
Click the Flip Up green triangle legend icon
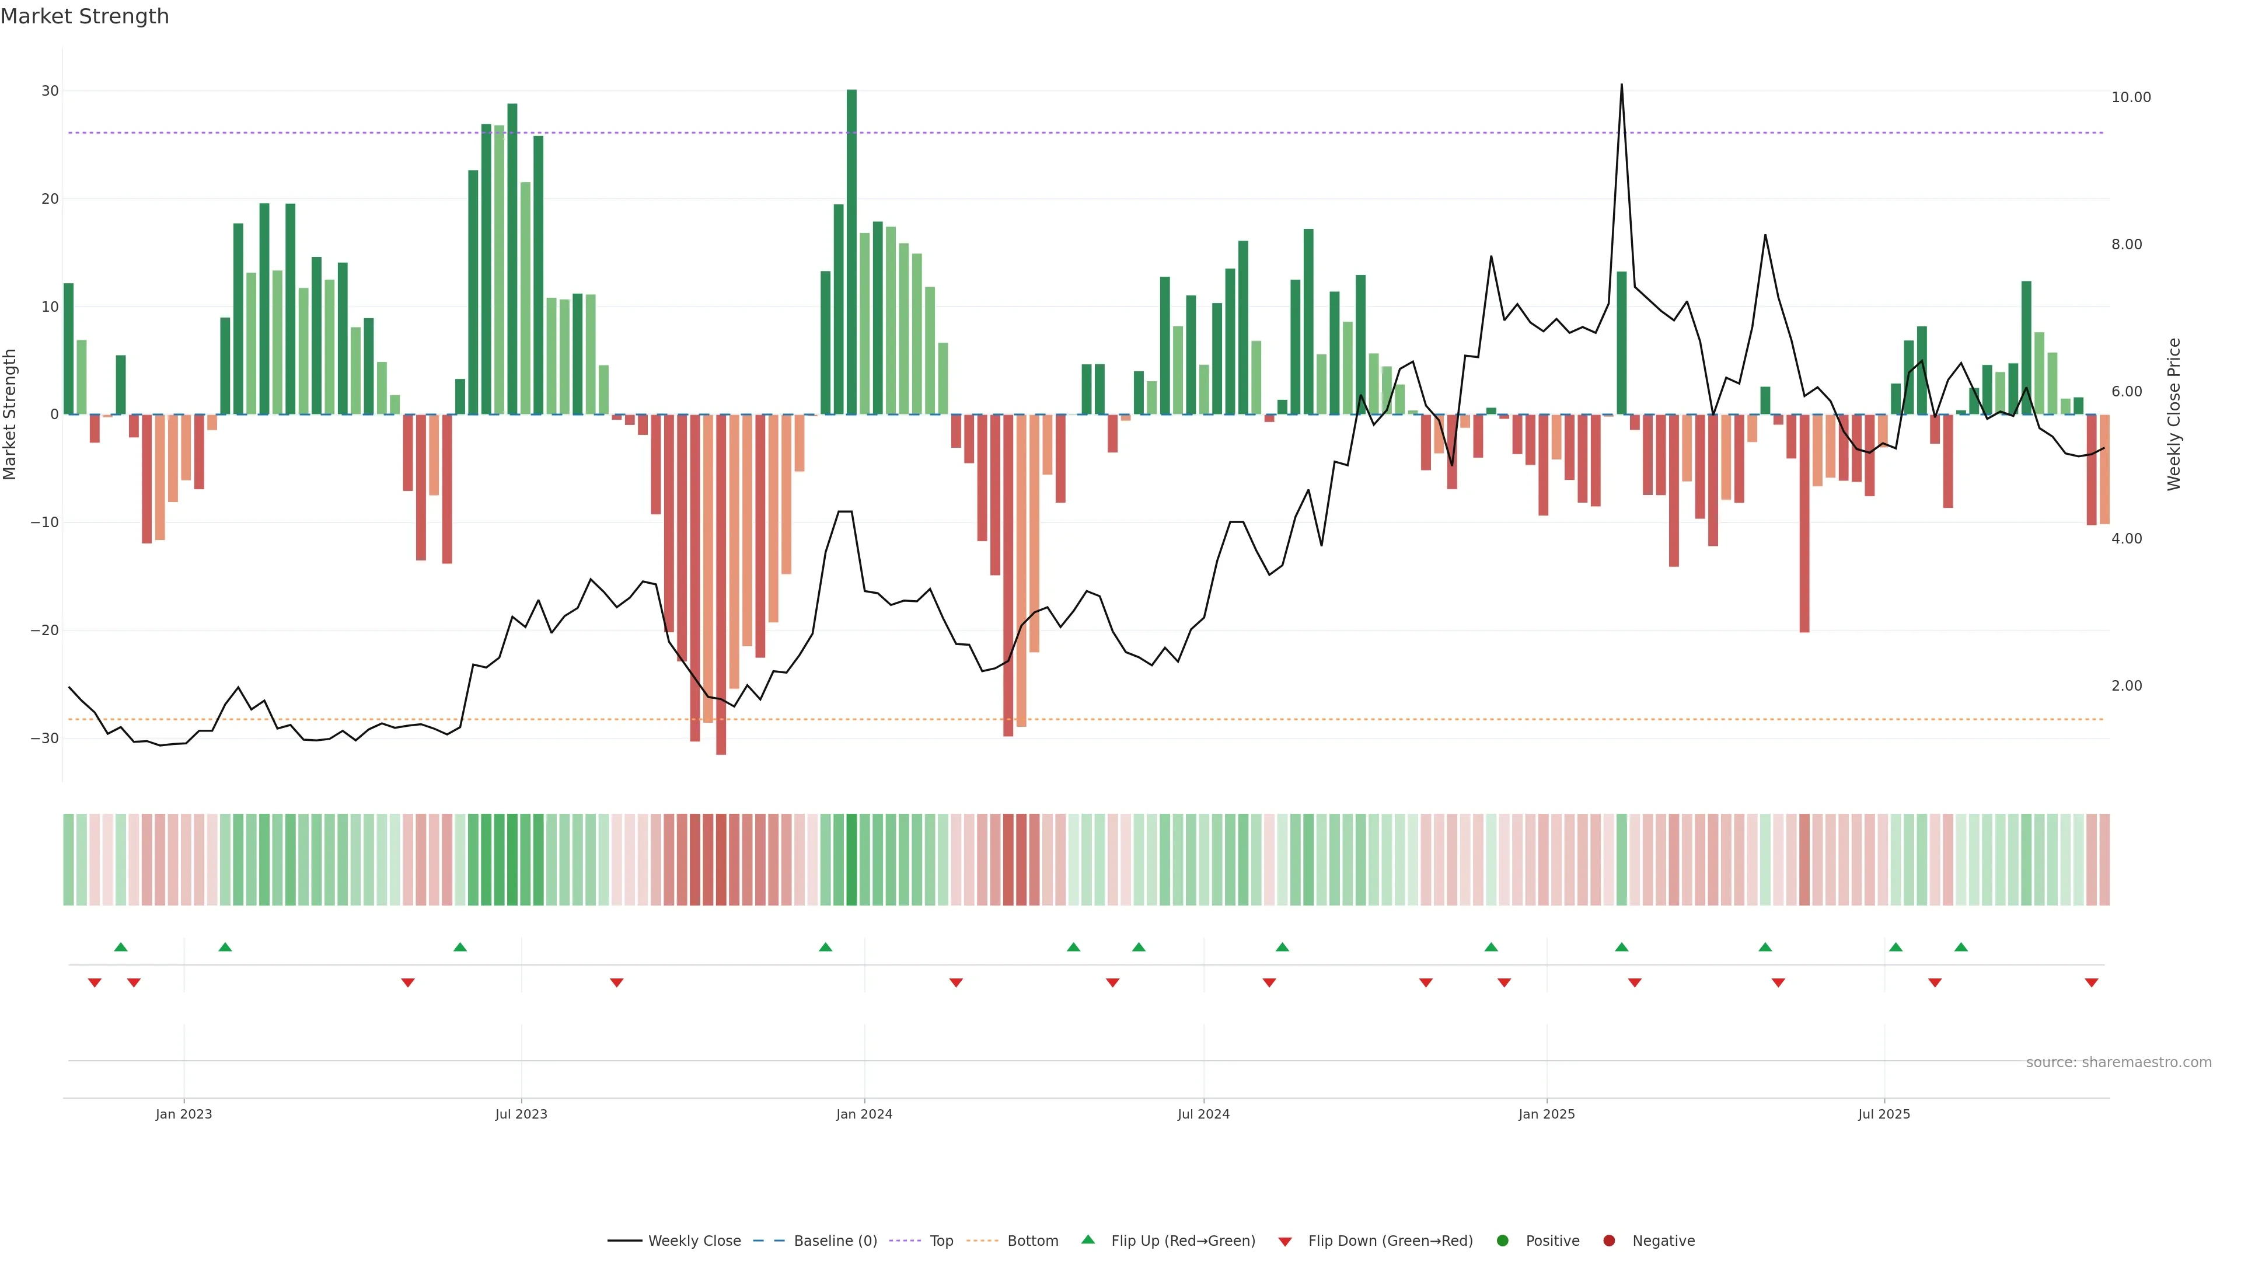click(x=1087, y=1239)
